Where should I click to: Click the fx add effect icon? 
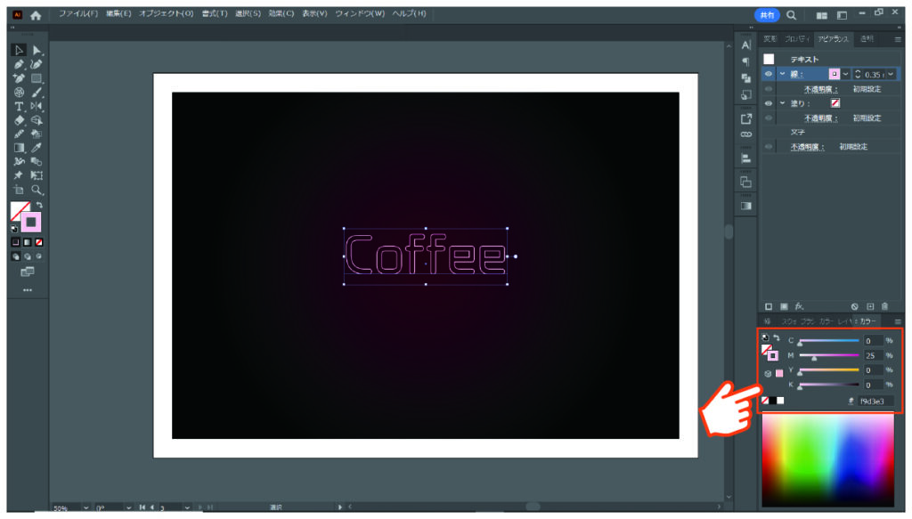(799, 306)
